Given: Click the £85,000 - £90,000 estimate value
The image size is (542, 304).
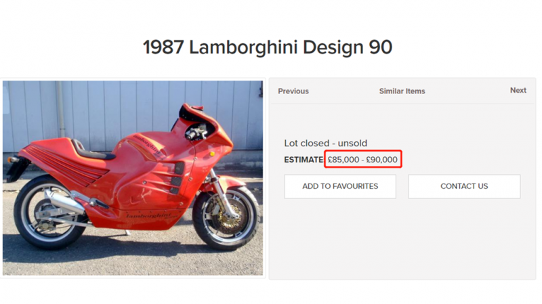Looking at the screenshot, I should coord(363,160).
